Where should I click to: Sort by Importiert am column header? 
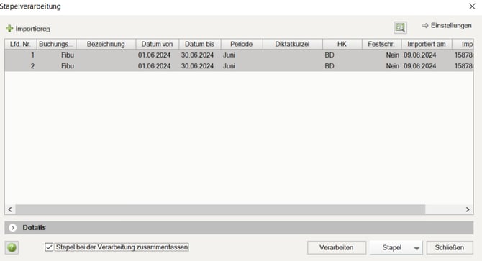click(427, 44)
